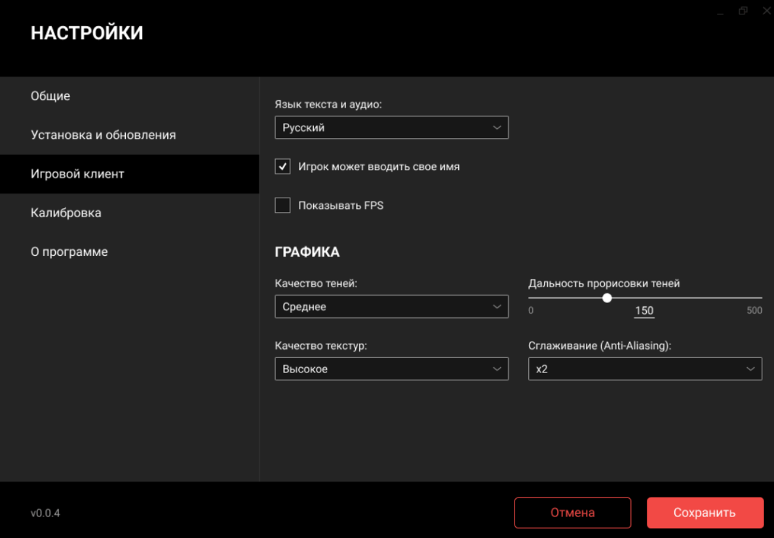Click the restore window icon
Screen dimensions: 774x538
(x=743, y=11)
